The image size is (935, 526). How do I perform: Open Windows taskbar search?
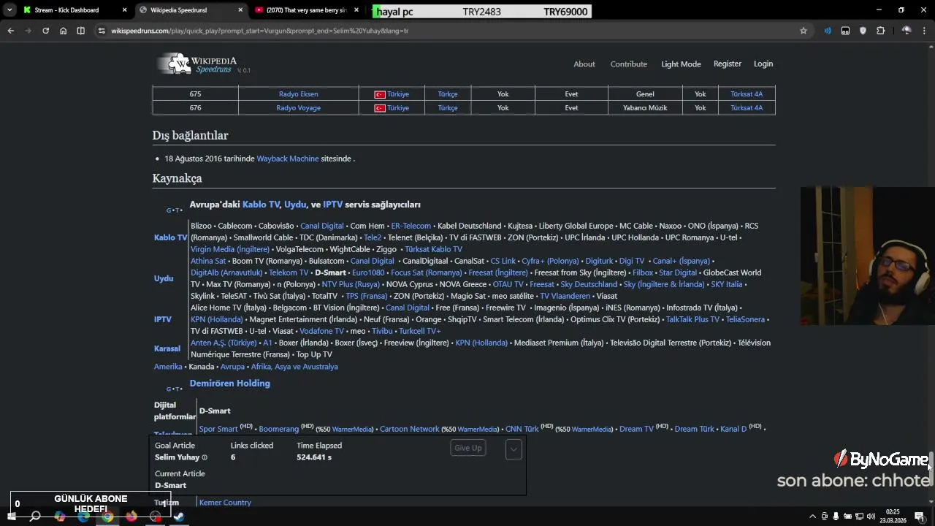click(35, 517)
